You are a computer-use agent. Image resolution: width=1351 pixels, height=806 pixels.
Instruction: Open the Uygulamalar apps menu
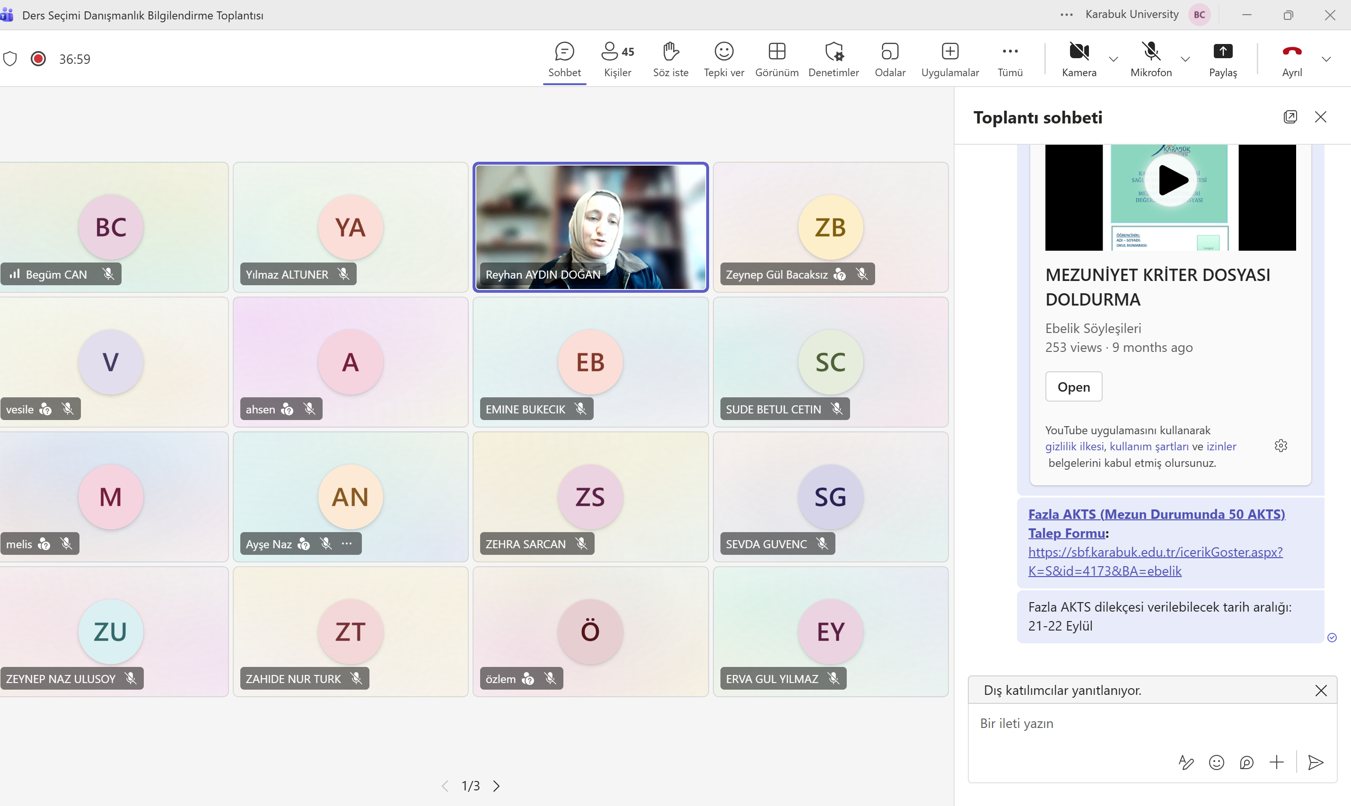point(950,59)
